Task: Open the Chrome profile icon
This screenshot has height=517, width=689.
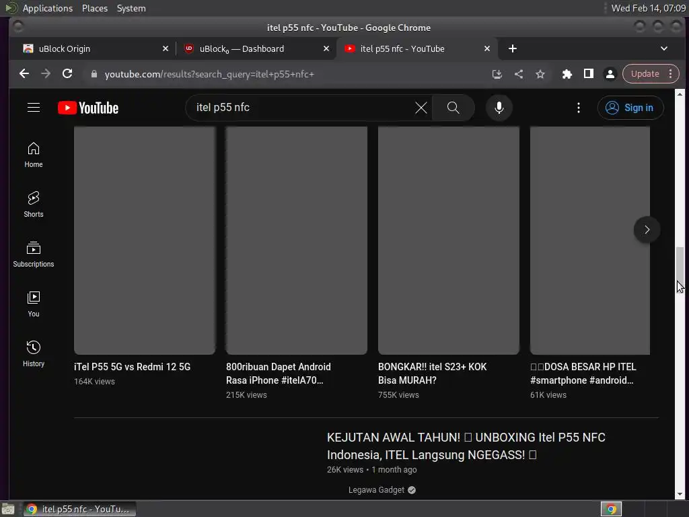Action: tap(610, 74)
